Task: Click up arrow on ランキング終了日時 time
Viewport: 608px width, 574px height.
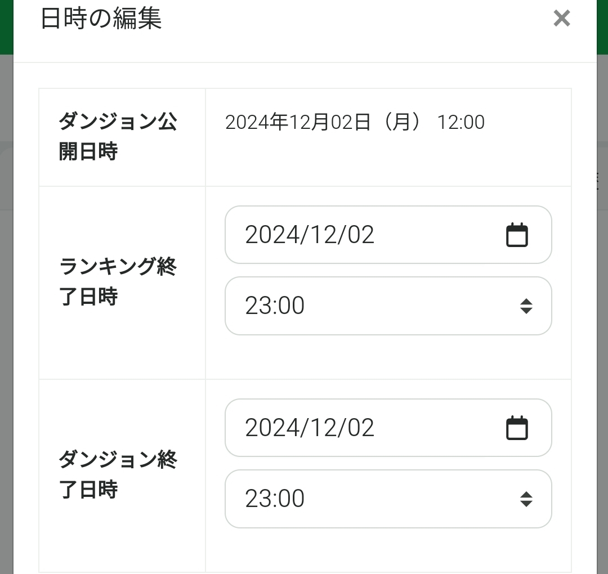Action: (526, 301)
